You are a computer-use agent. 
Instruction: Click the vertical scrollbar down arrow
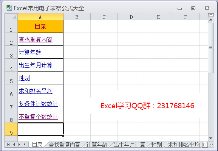[x=210, y=139]
